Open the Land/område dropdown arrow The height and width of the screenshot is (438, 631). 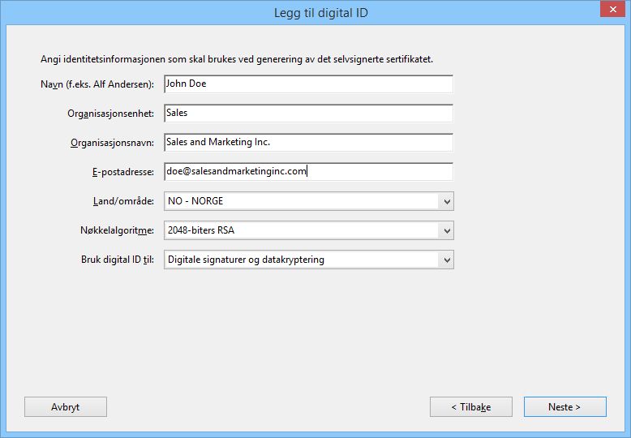click(447, 201)
